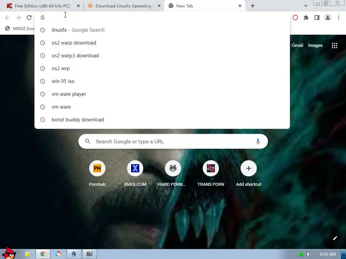Go back using the back arrow

[7, 18]
